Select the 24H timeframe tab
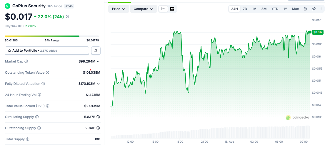 [x=234, y=9]
